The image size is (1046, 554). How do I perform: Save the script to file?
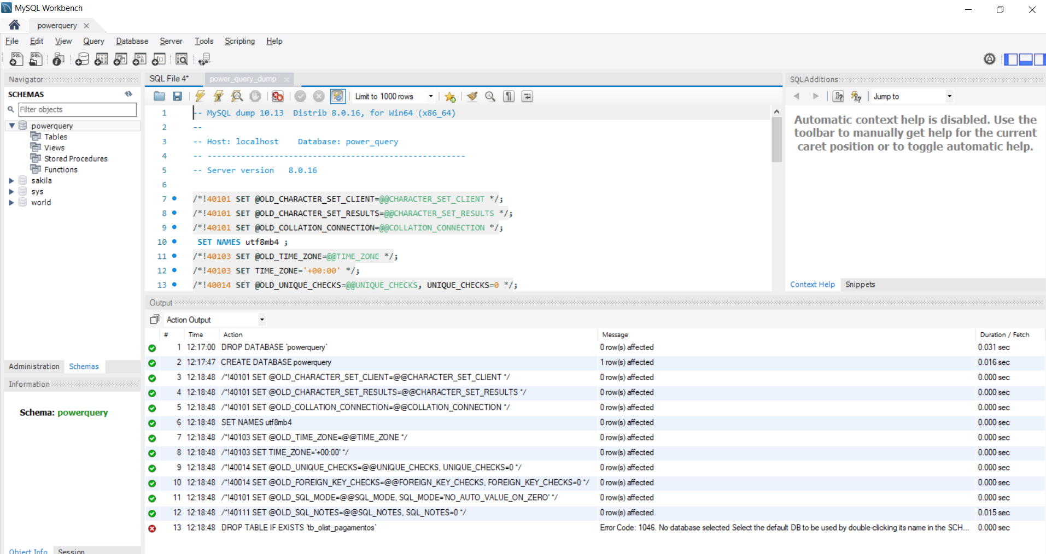click(177, 96)
